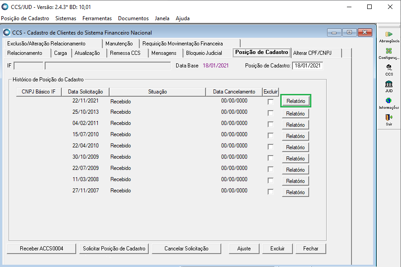Image resolution: width=401 pixels, height=267 pixels.
Task: Switch to Exclusão/Alteração Relacionamento tab
Action: point(53,44)
